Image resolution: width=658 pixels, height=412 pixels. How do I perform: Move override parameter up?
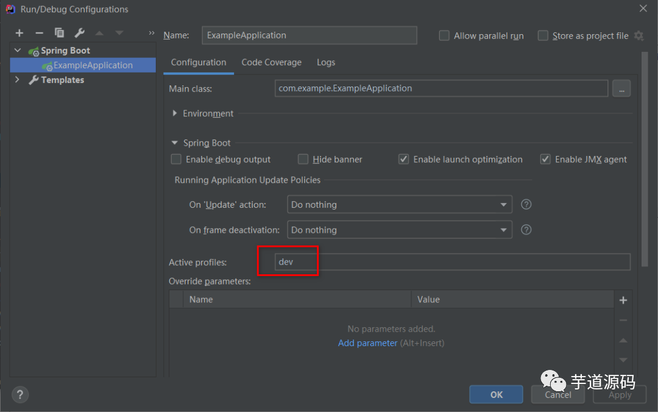(623, 340)
